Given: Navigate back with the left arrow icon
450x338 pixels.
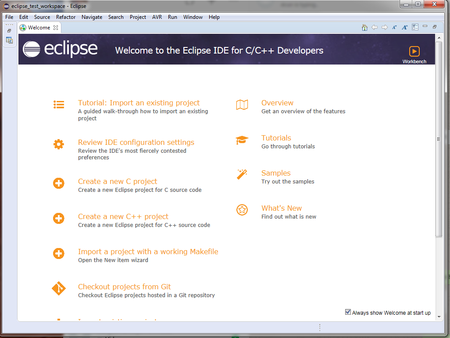Looking at the screenshot, I should pos(375,27).
